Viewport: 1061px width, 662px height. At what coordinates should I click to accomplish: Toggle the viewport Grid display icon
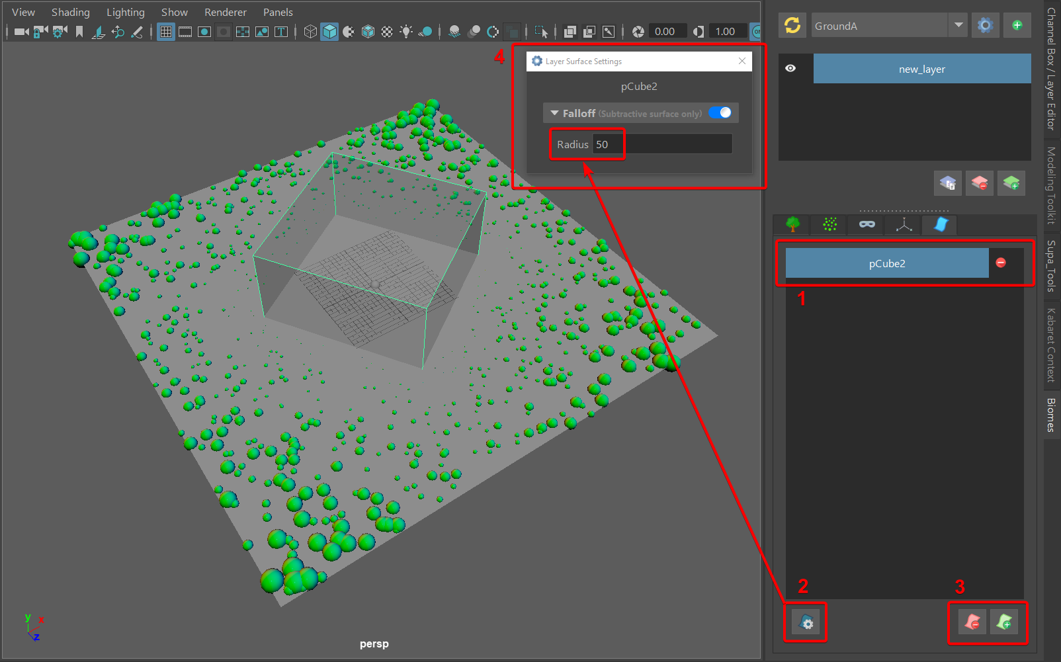click(166, 31)
